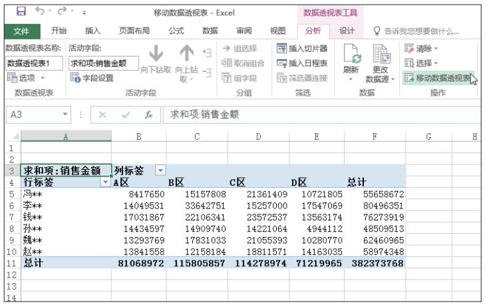Switch to the 页面布局 ribbon tab

coord(134,31)
